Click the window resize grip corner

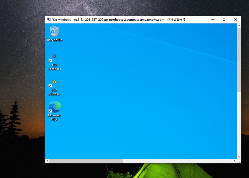[x=239, y=161]
